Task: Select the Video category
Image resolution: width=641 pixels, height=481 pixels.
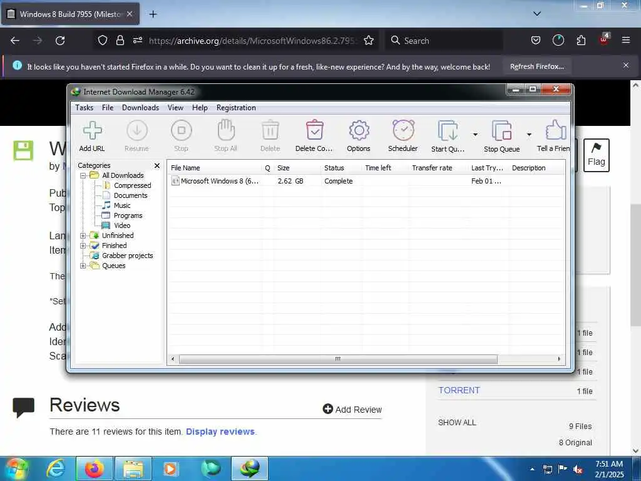Action: point(122,225)
